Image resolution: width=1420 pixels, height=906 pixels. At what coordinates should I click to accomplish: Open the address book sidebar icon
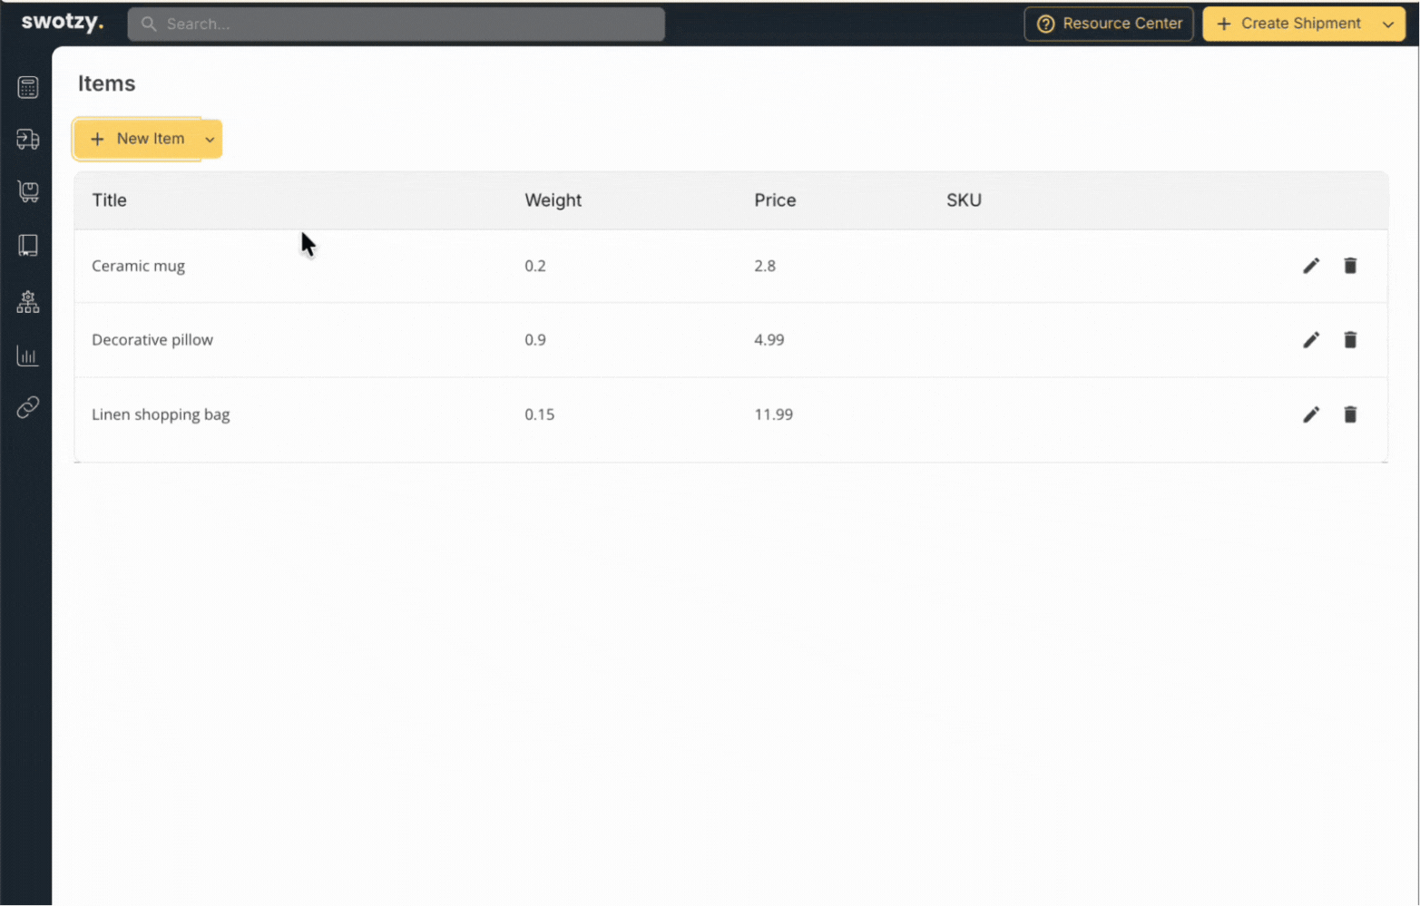tap(27, 244)
